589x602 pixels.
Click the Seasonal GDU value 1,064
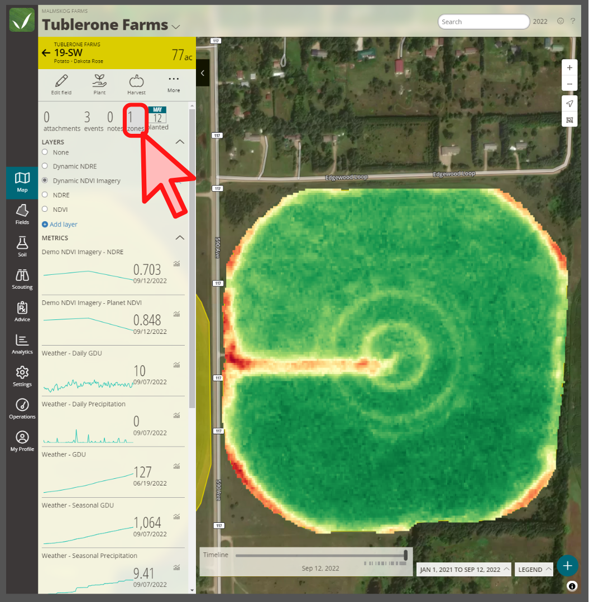147,522
